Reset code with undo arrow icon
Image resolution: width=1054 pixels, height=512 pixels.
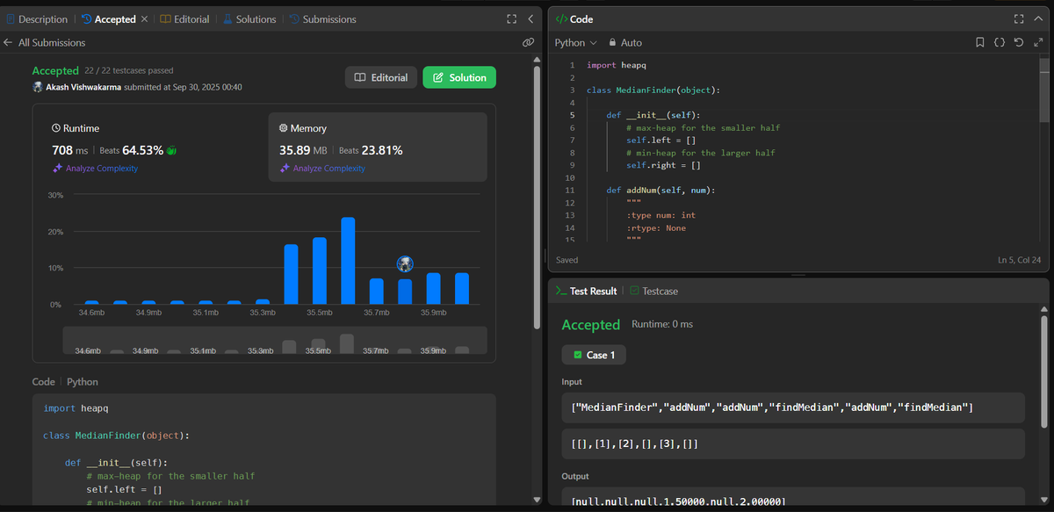pos(1018,42)
